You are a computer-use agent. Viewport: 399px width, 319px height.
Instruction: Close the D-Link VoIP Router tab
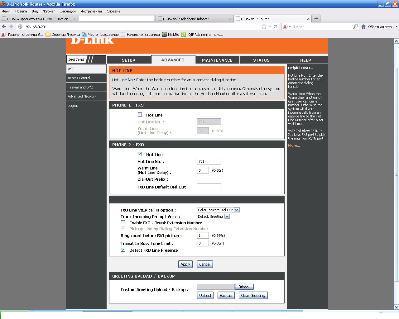308,19
